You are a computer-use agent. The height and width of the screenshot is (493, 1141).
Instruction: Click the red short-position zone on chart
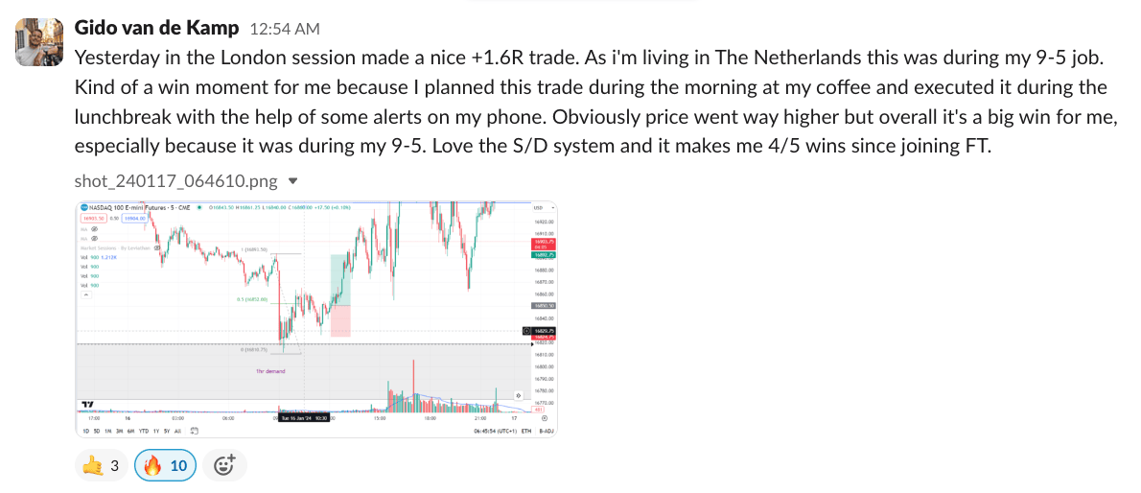click(x=339, y=320)
